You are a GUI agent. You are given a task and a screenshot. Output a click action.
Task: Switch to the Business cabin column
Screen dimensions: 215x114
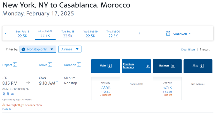pyautogui.click(x=167, y=66)
